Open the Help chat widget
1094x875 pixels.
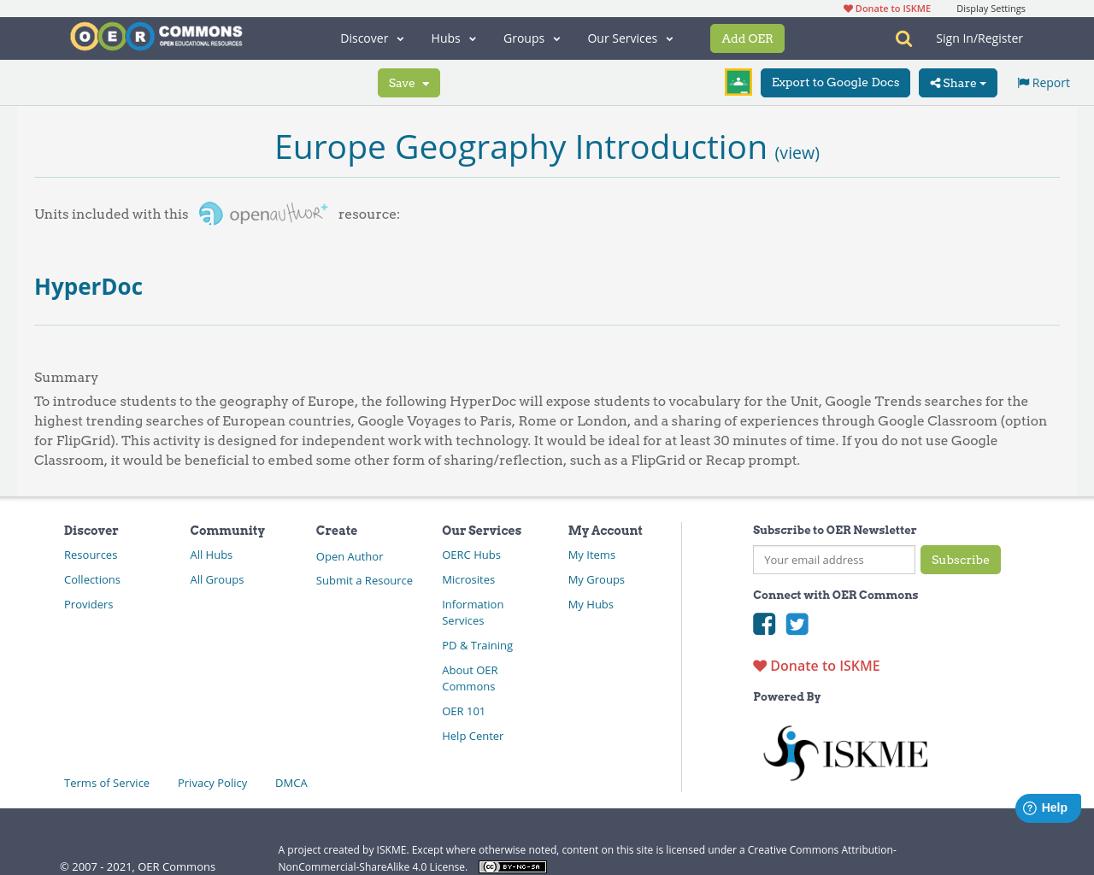[1047, 807]
